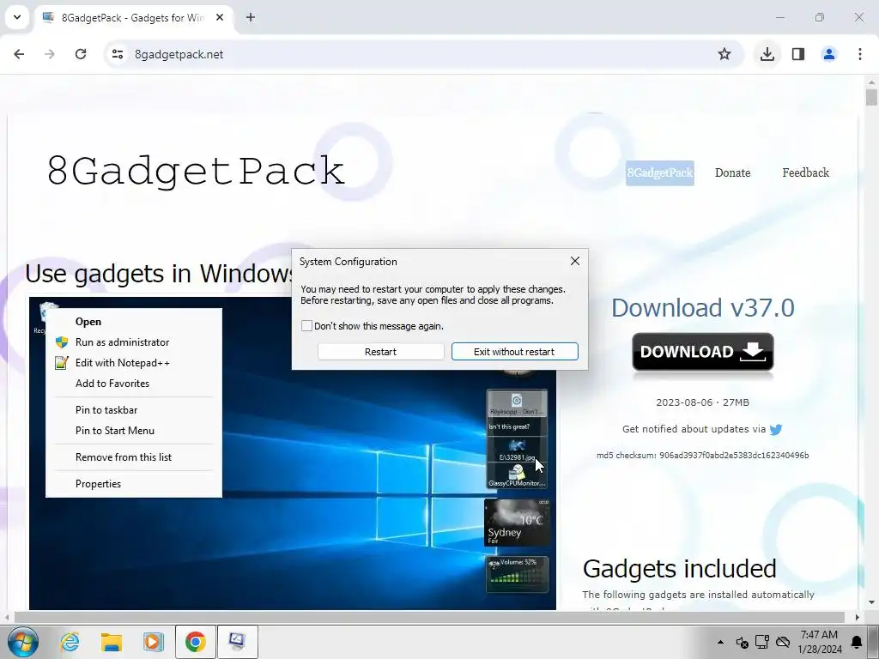Image resolution: width=879 pixels, height=659 pixels.
Task: Select the 8GadgetPack browser tab
Action: click(131, 18)
